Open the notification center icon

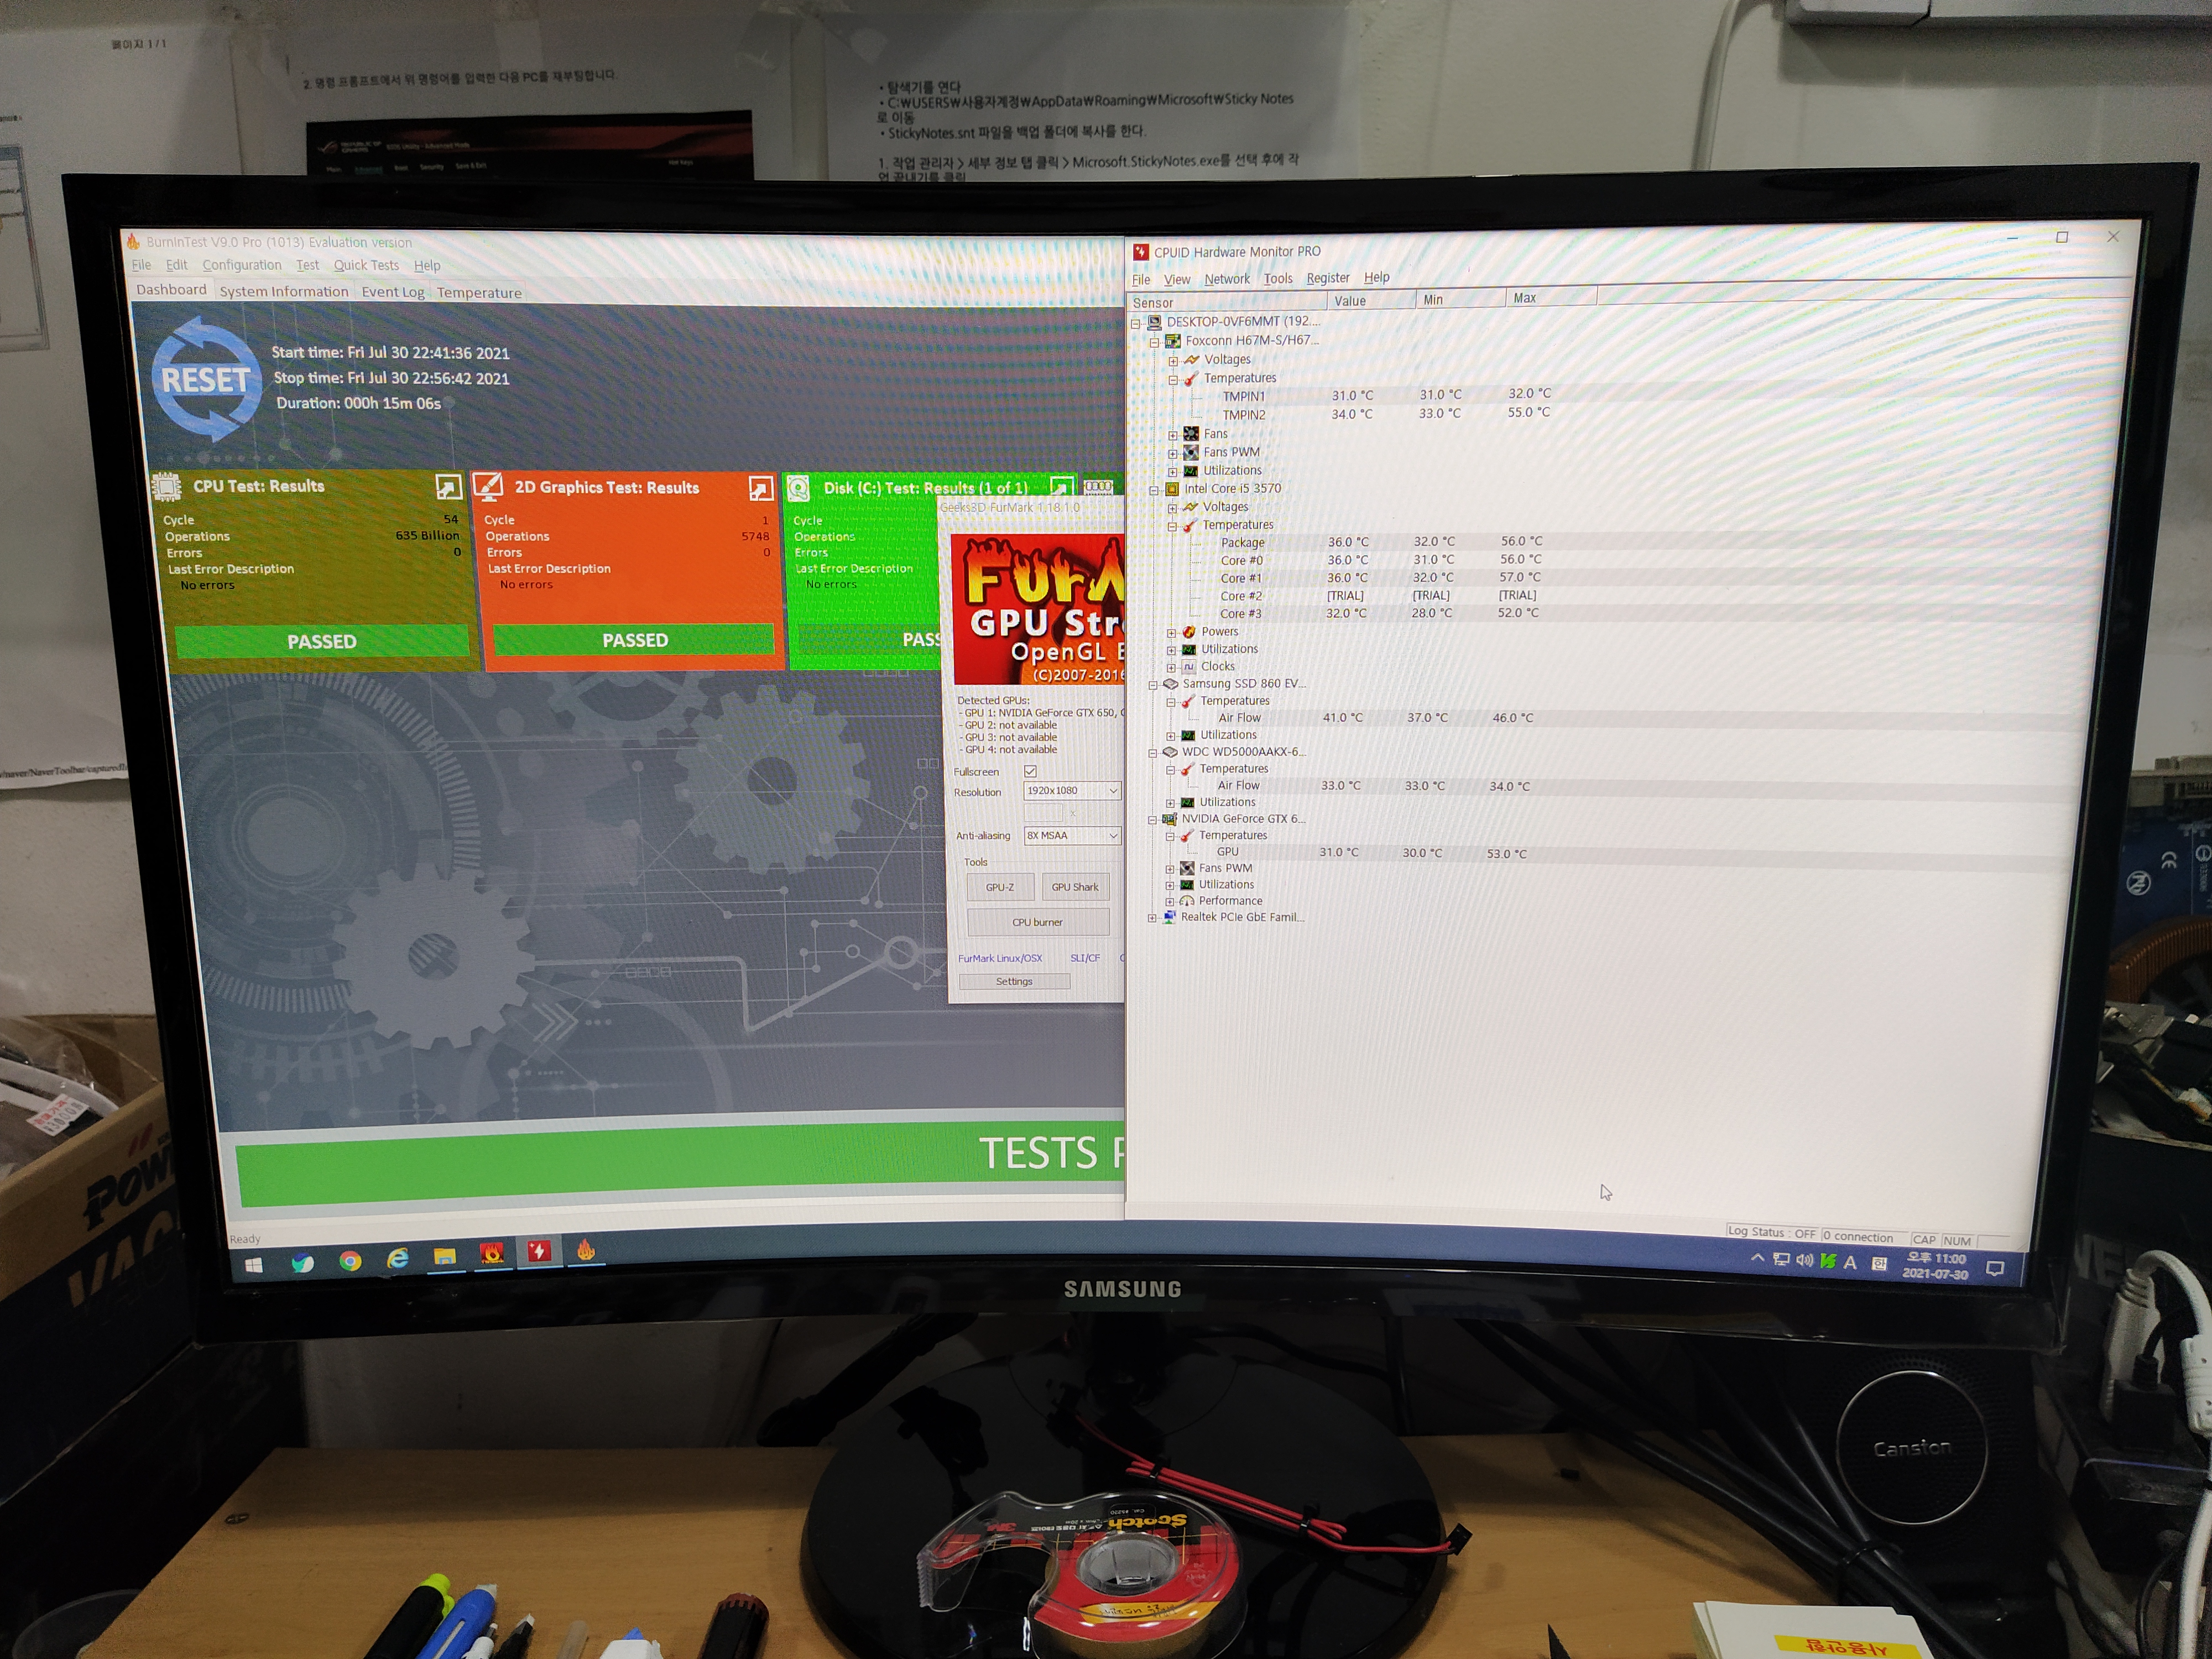(1995, 1268)
